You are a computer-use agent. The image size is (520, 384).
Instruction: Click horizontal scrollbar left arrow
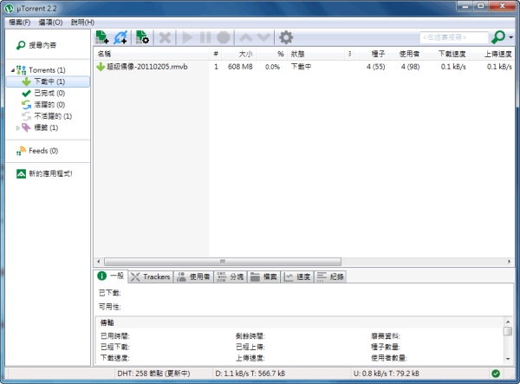tap(99, 262)
